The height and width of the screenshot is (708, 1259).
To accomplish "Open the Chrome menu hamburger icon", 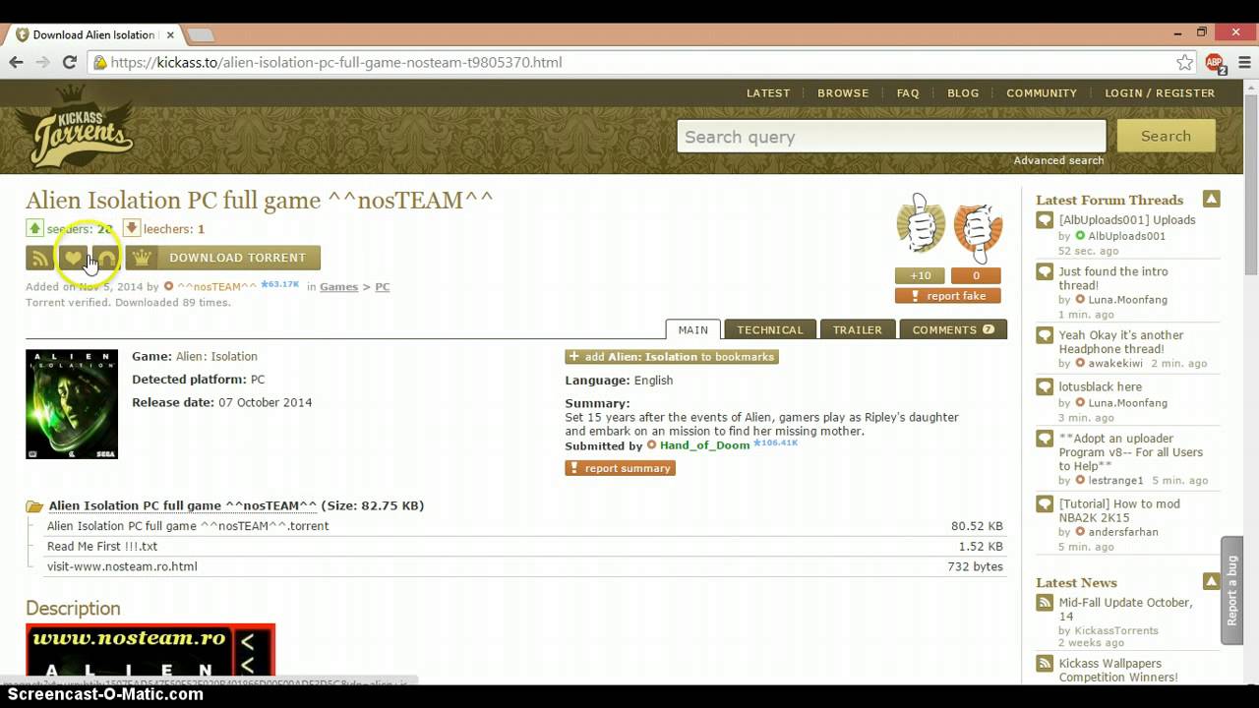I will [1243, 62].
